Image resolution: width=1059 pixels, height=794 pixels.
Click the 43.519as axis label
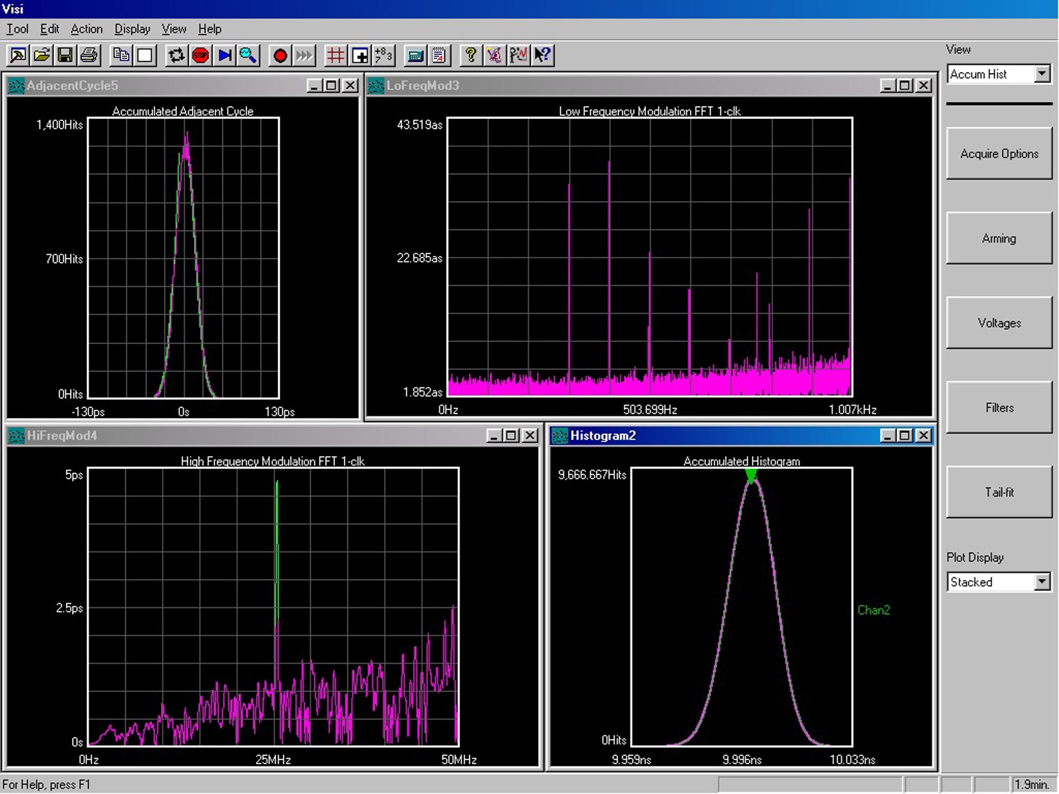pyautogui.click(x=420, y=125)
